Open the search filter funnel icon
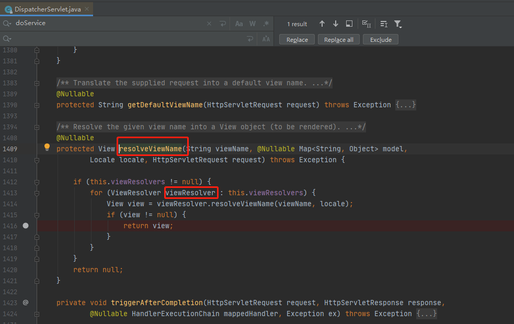 pos(398,24)
